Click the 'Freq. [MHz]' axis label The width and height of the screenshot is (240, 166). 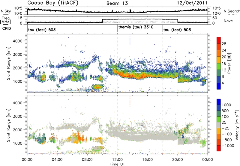(6, 20)
